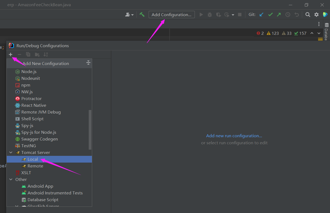Click the 33 weak warnings indicator
This screenshot has height=213, width=330.
287,33
